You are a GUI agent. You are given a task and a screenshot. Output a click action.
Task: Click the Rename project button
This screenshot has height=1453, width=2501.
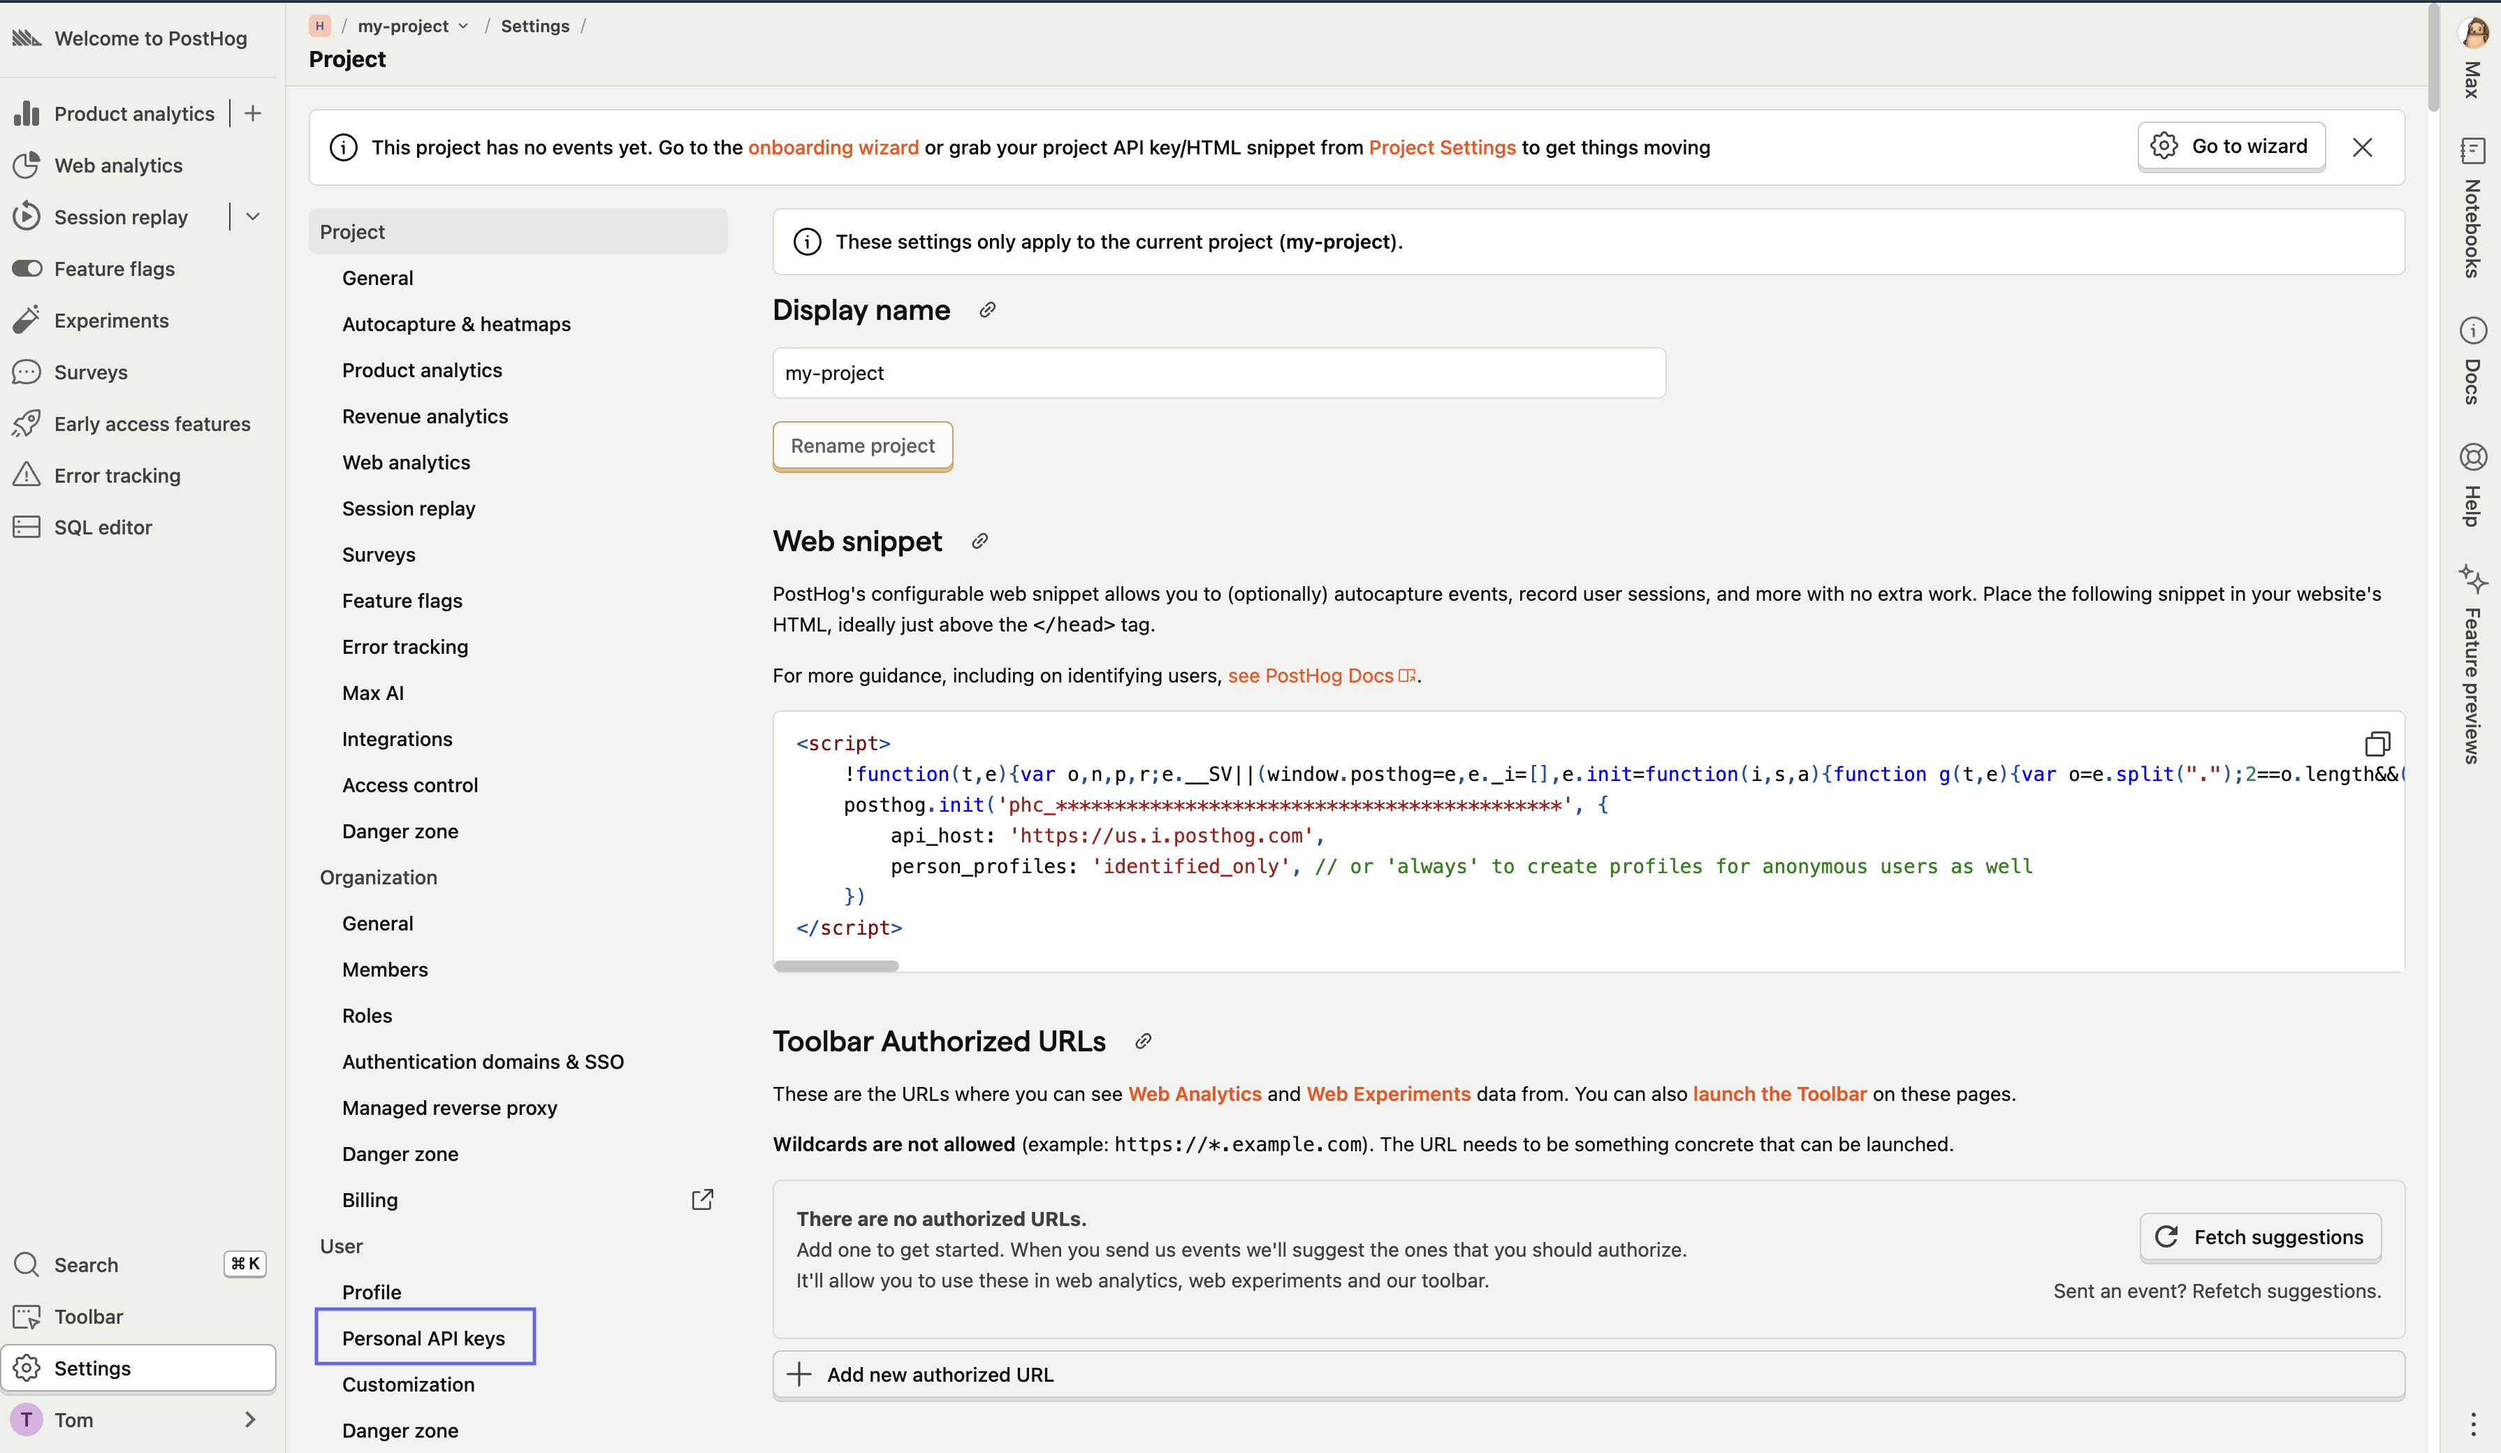point(861,446)
